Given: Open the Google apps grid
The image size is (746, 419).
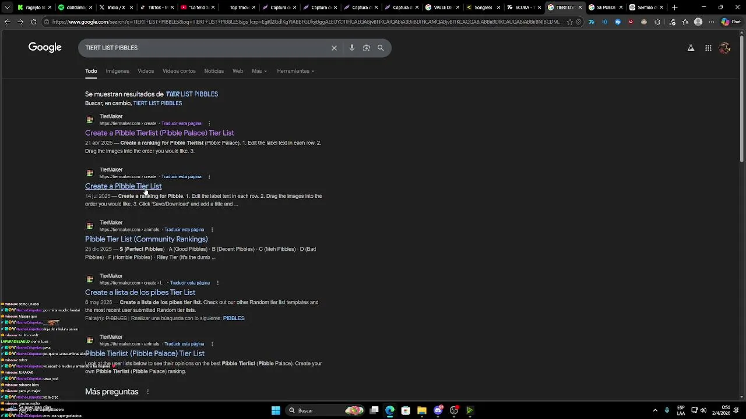Looking at the screenshot, I should pyautogui.click(x=708, y=48).
